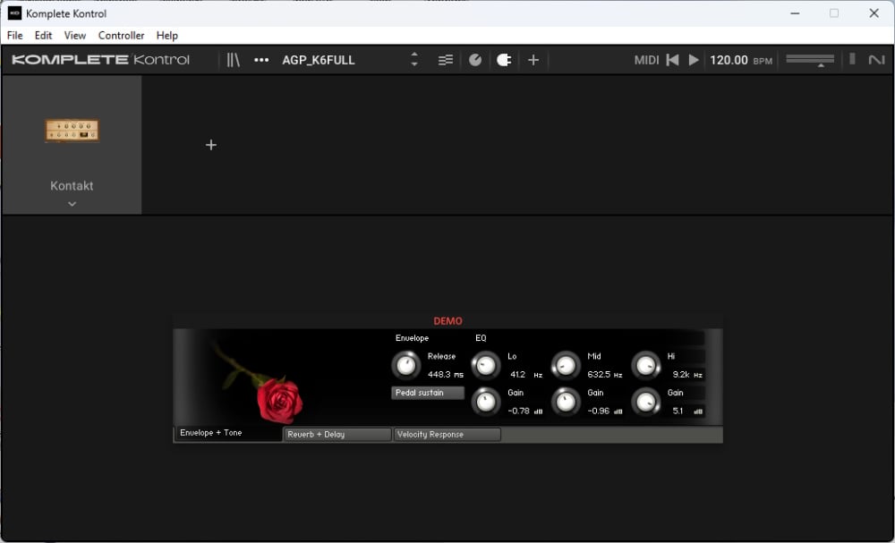
Task: Switch to the Velocity Response tab
Action: coord(447,434)
